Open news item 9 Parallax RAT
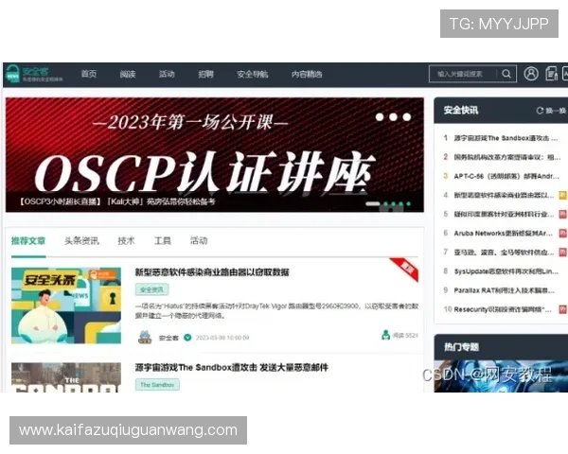This screenshot has height=454, width=568. click(504, 290)
